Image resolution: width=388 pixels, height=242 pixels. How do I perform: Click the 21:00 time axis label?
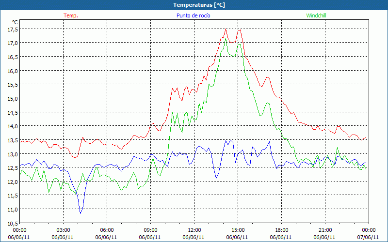click(325, 230)
